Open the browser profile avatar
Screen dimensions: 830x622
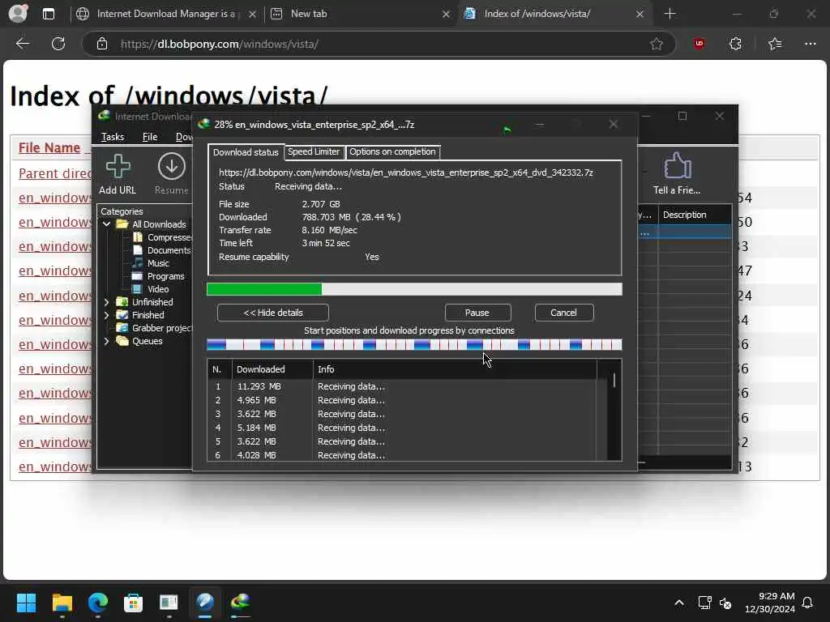coord(19,14)
